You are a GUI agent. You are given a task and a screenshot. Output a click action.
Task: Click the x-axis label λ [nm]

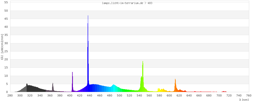pos(244,100)
